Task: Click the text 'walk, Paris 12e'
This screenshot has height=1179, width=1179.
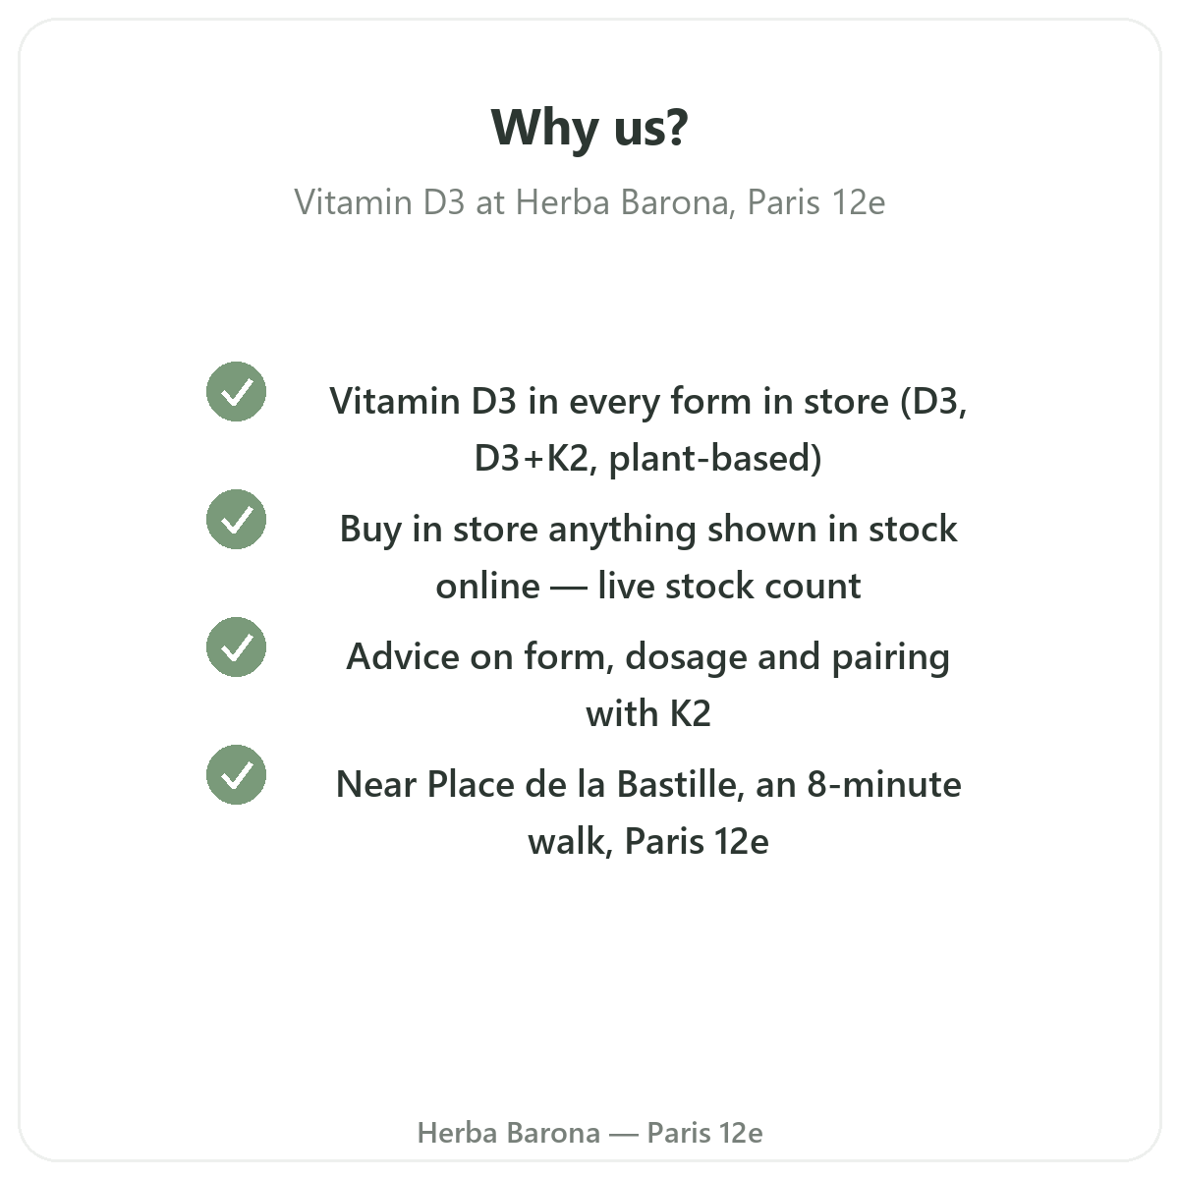Action: (x=648, y=841)
